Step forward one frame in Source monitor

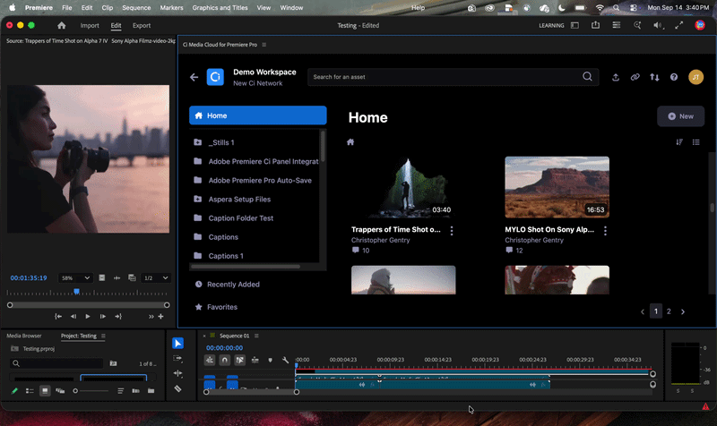tap(103, 317)
